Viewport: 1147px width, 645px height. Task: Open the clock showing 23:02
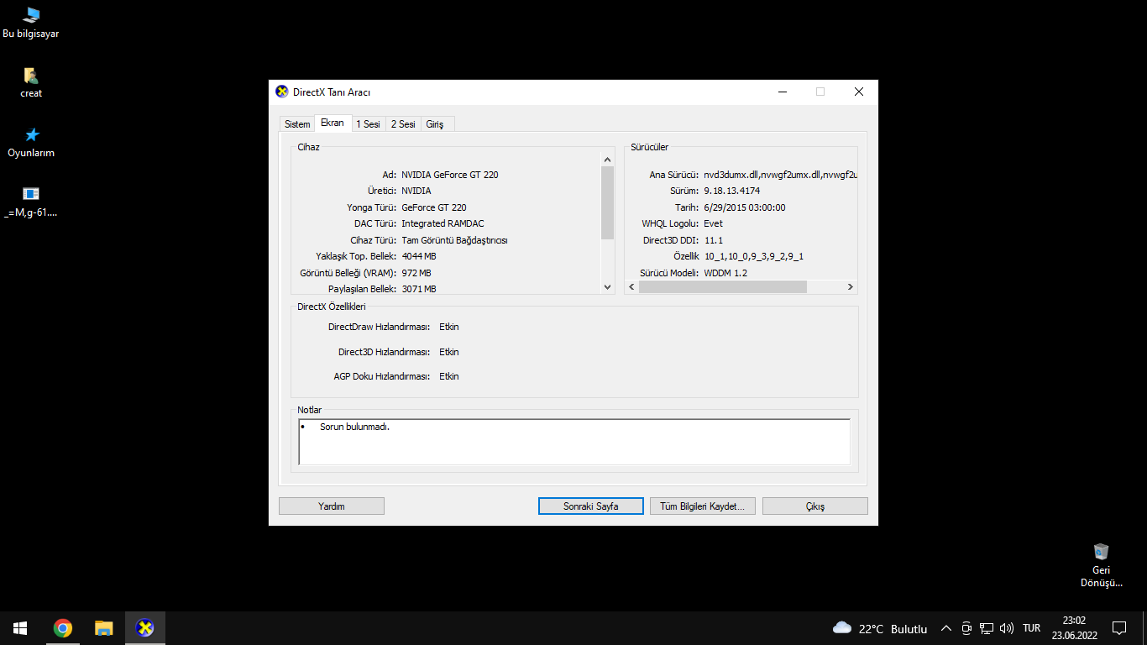point(1074,628)
